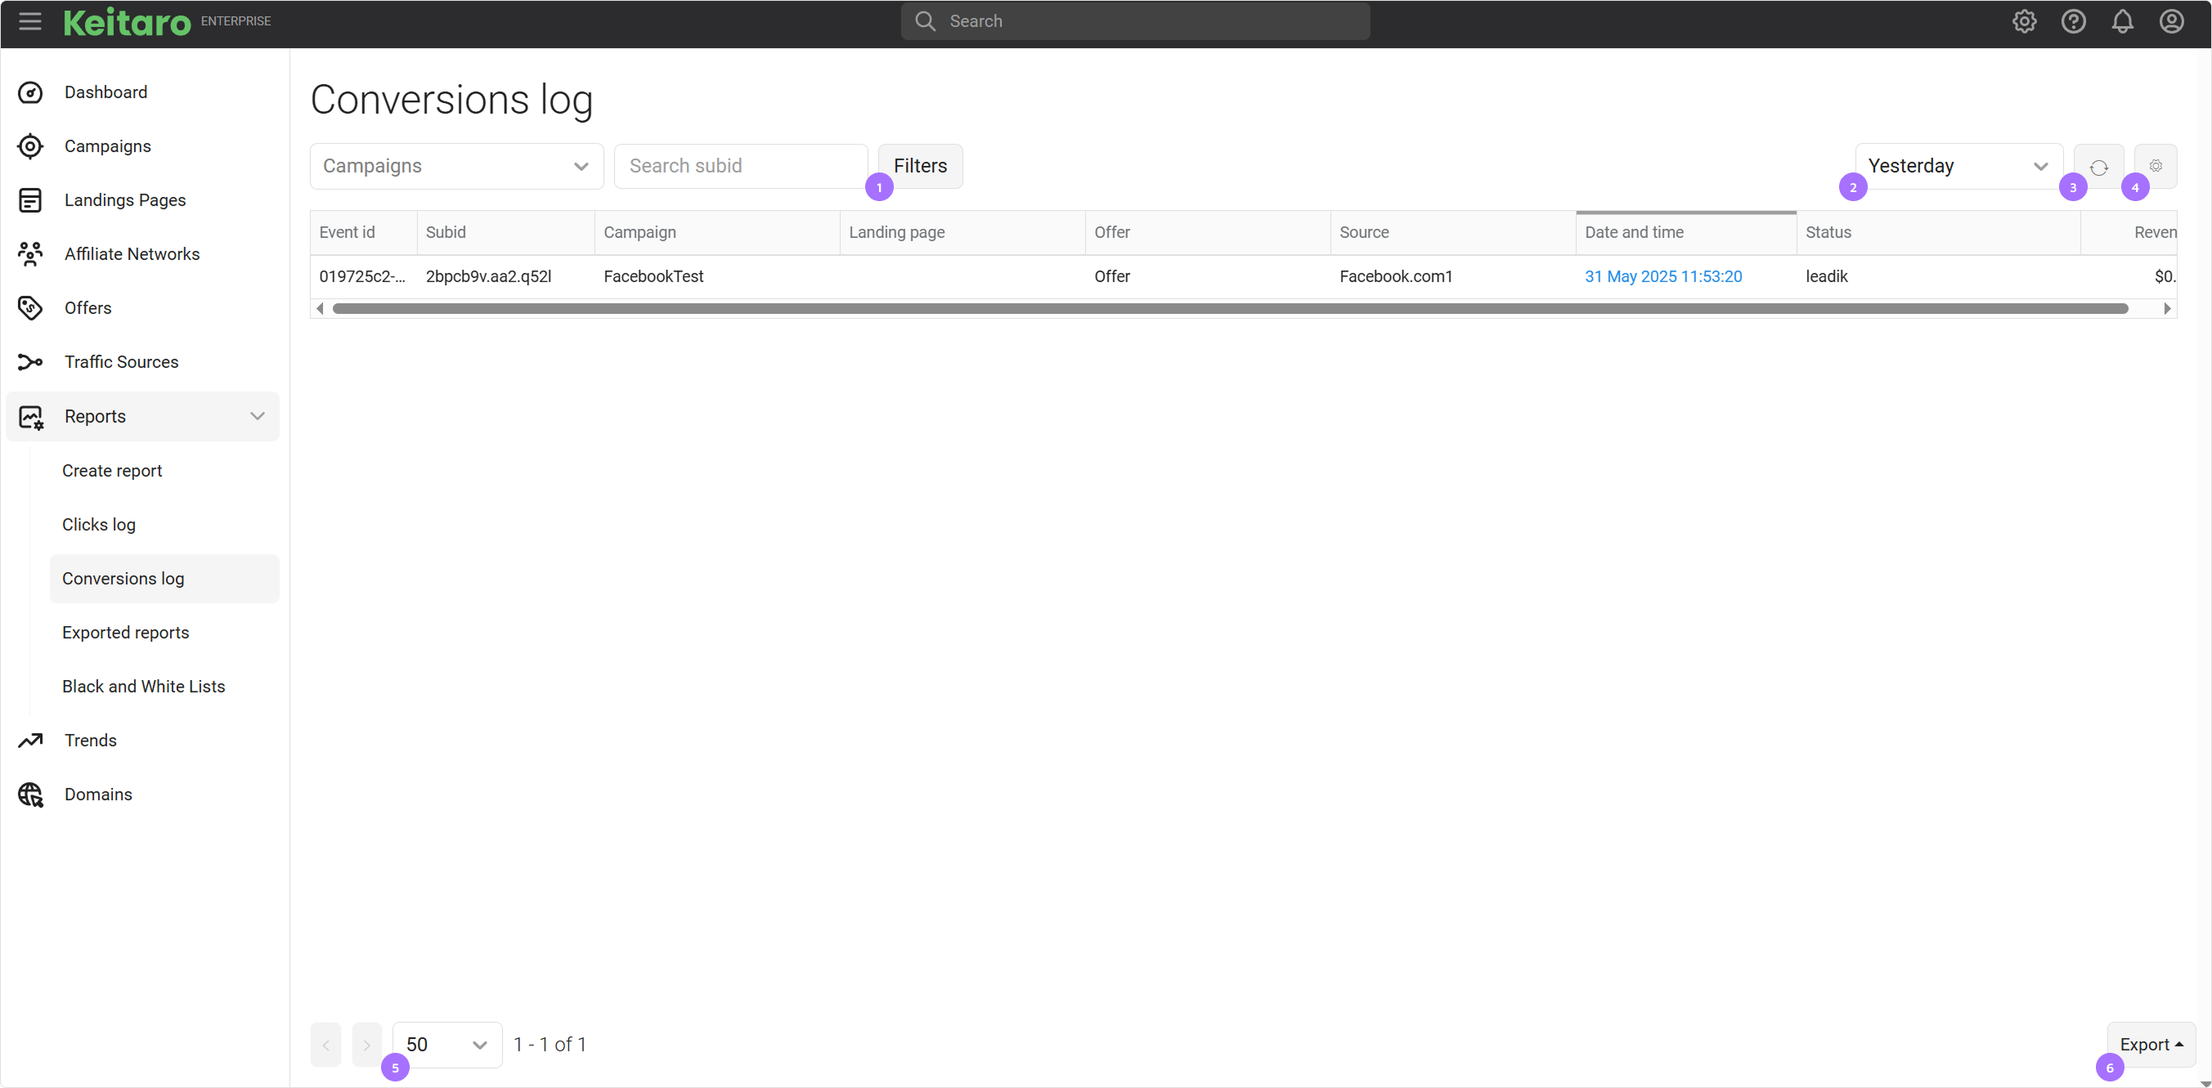
Task: Sort by Subid column header
Action: (505, 232)
